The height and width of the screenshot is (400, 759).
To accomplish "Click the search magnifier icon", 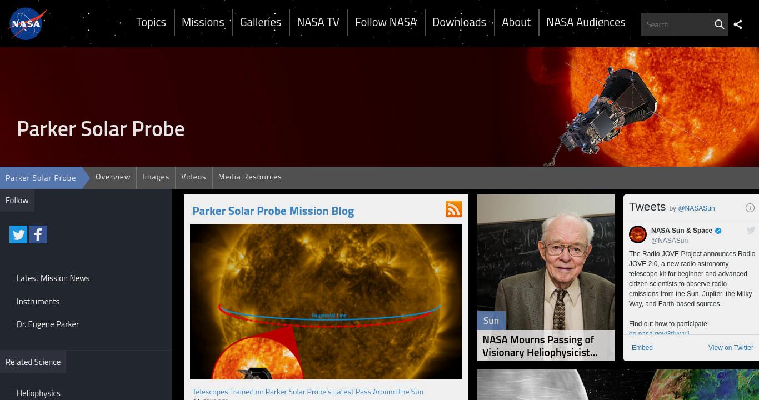I will [x=719, y=24].
